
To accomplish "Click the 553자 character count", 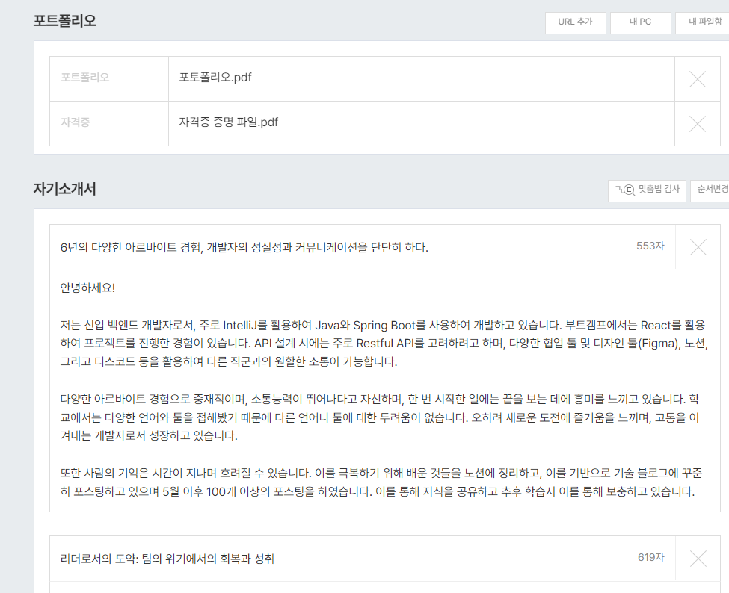I will 650,246.
